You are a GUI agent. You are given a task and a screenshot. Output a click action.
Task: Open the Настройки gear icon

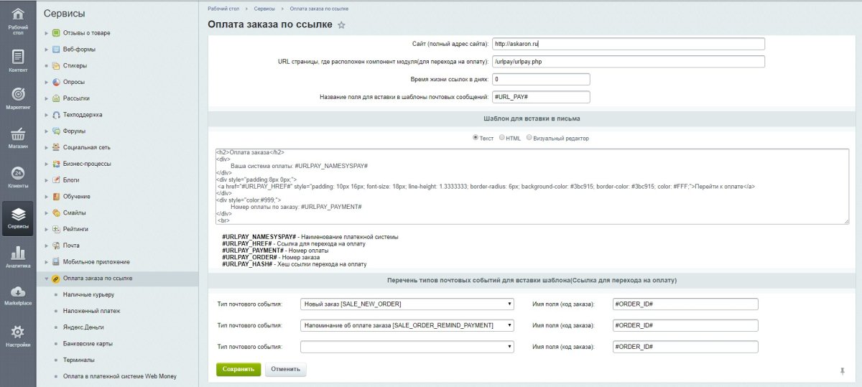click(18, 334)
